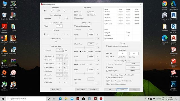Launch VLC media player shortcut
This screenshot has width=180, height=101.
pyautogui.click(x=4, y=51)
